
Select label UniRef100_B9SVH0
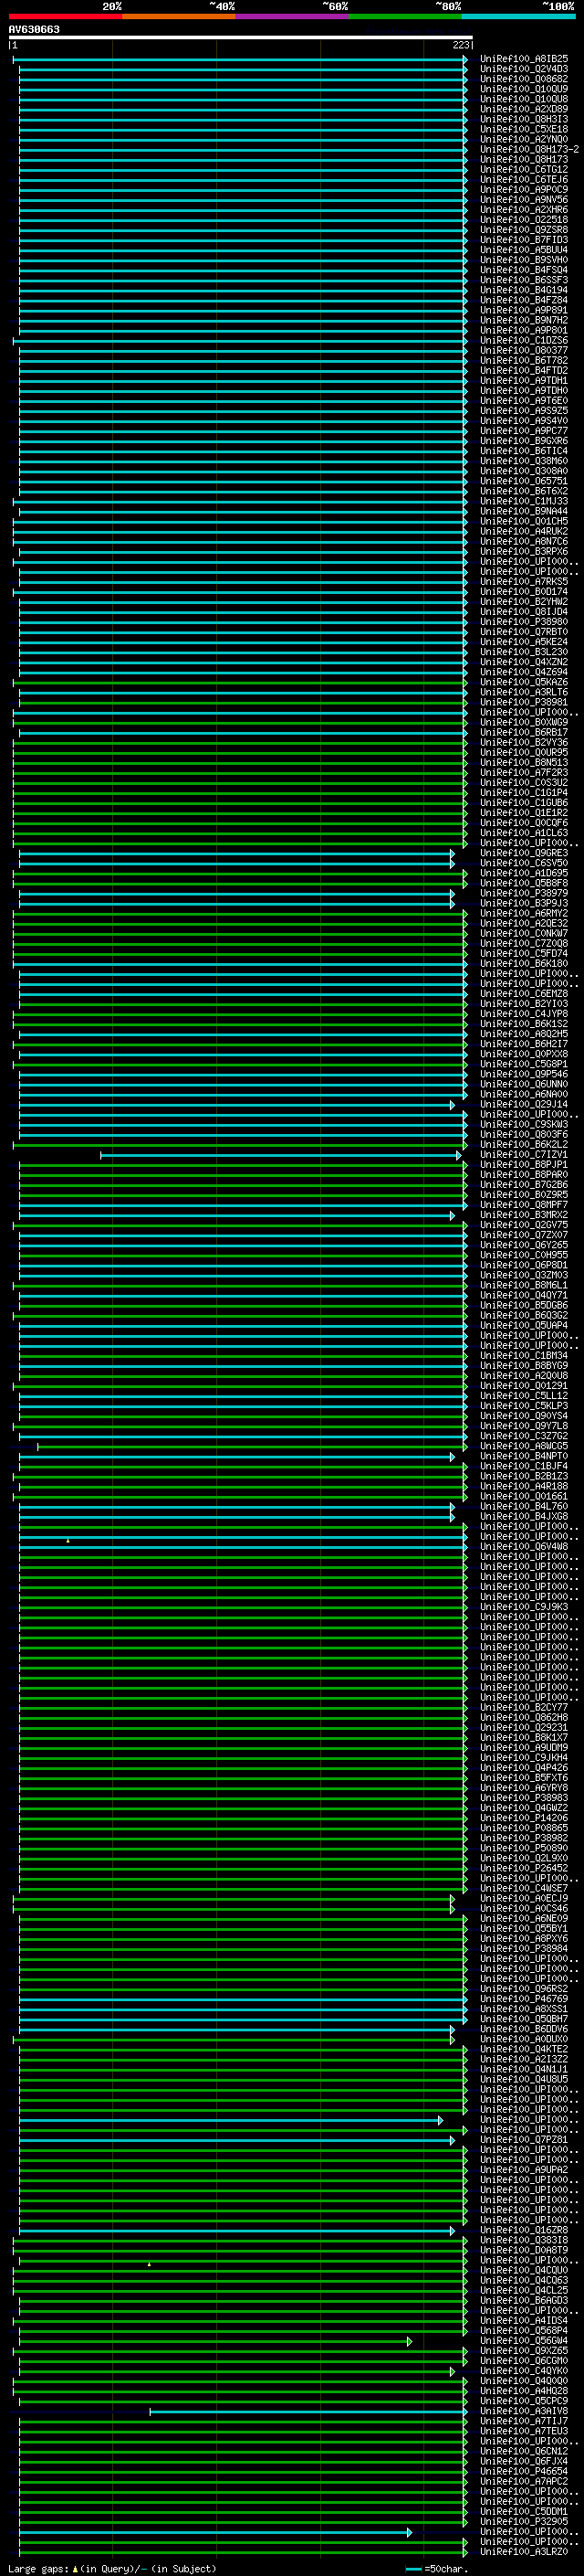coord(524,260)
